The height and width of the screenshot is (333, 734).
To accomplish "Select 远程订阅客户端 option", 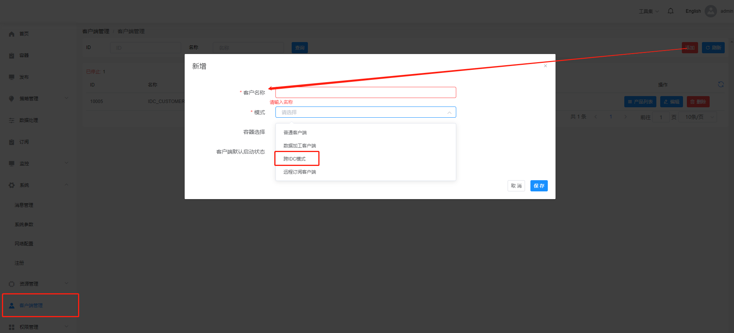I will [x=300, y=172].
